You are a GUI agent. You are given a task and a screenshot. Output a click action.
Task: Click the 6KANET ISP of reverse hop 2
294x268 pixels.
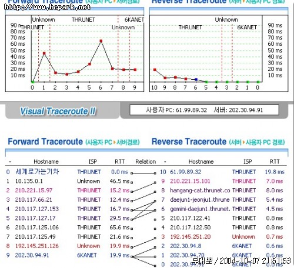pos(242,246)
